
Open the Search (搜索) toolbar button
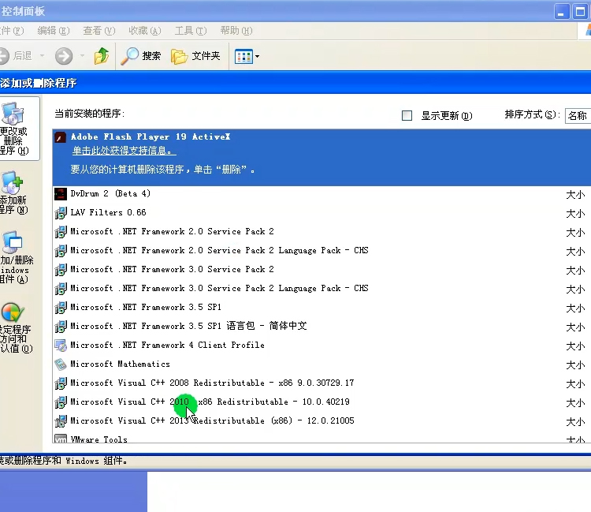click(141, 56)
